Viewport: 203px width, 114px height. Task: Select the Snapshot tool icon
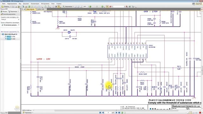56,6
